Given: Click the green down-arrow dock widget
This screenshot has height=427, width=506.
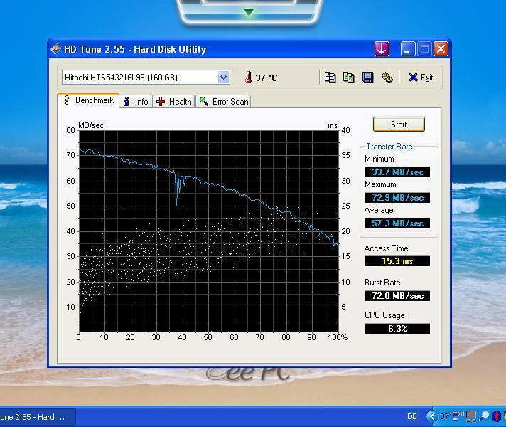Looking at the screenshot, I should point(249,12).
